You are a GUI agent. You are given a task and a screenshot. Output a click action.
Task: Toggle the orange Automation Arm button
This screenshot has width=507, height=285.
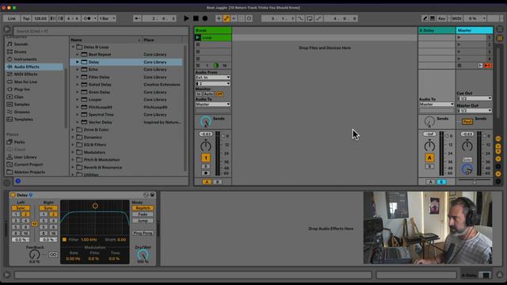pyautogui.click(x=227, y=18)
